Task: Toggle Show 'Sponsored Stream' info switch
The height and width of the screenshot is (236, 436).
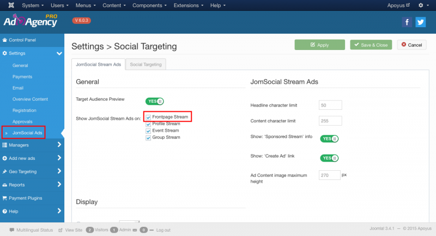Action: 329,139
